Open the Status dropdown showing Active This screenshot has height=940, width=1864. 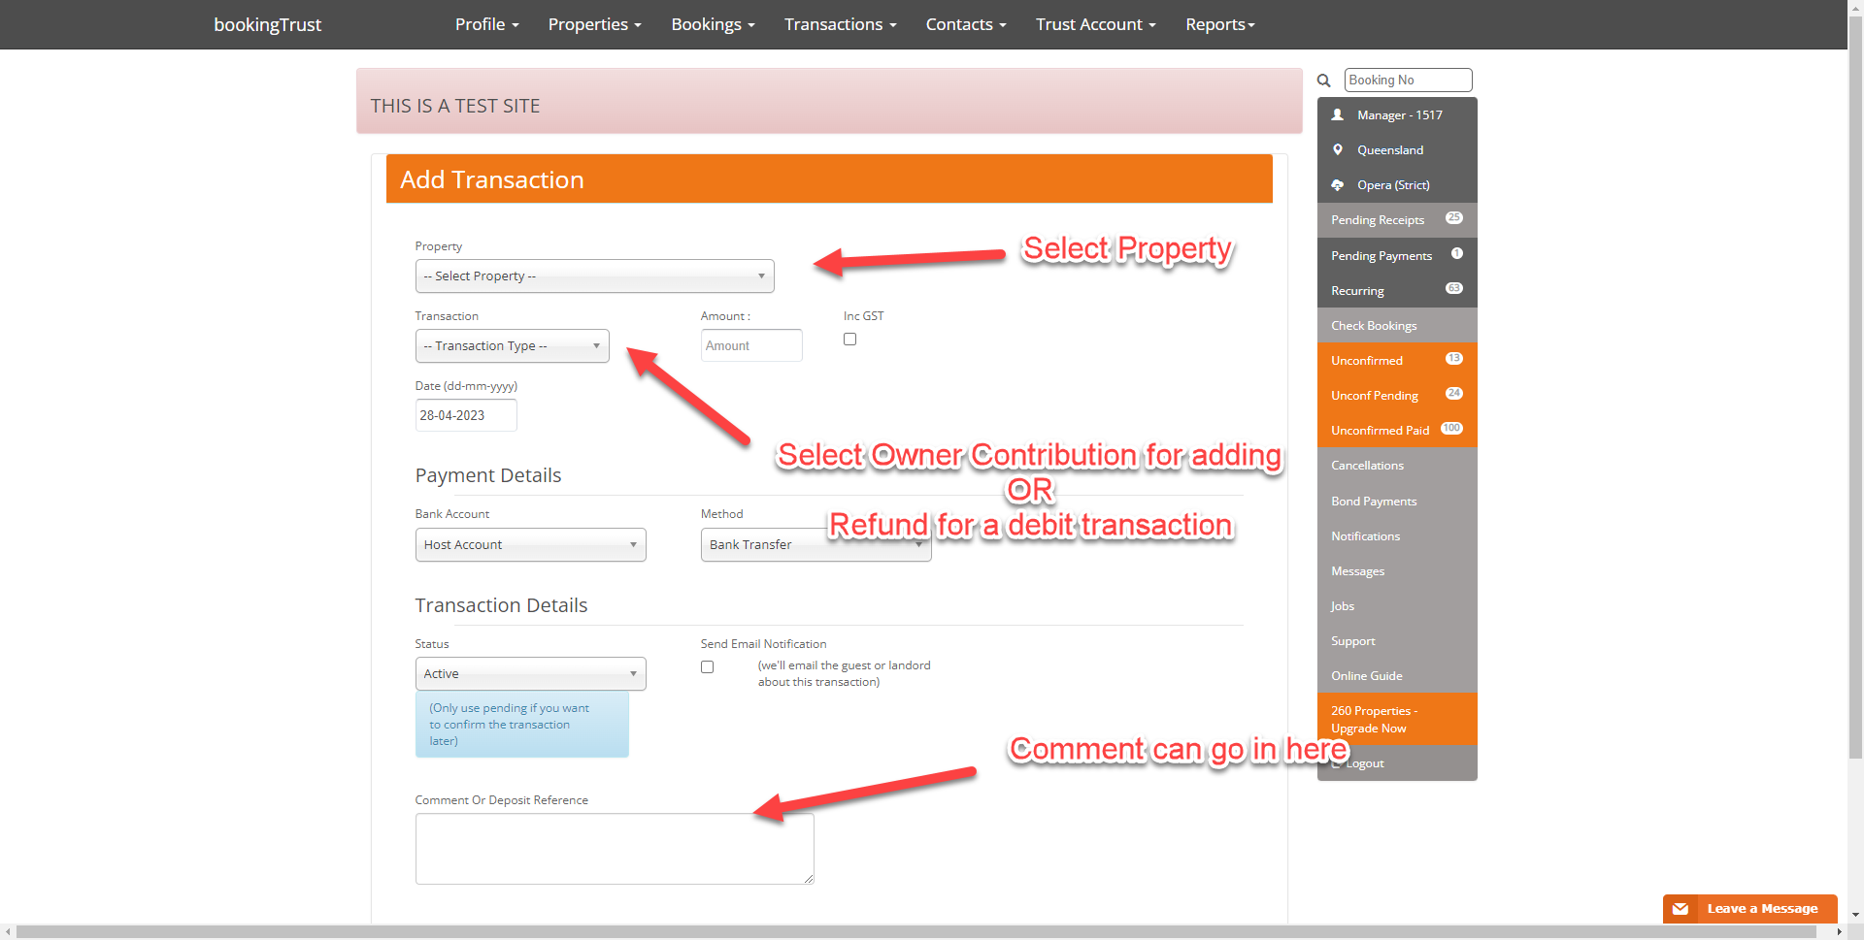pyautogui.click(x=530, y=674)
